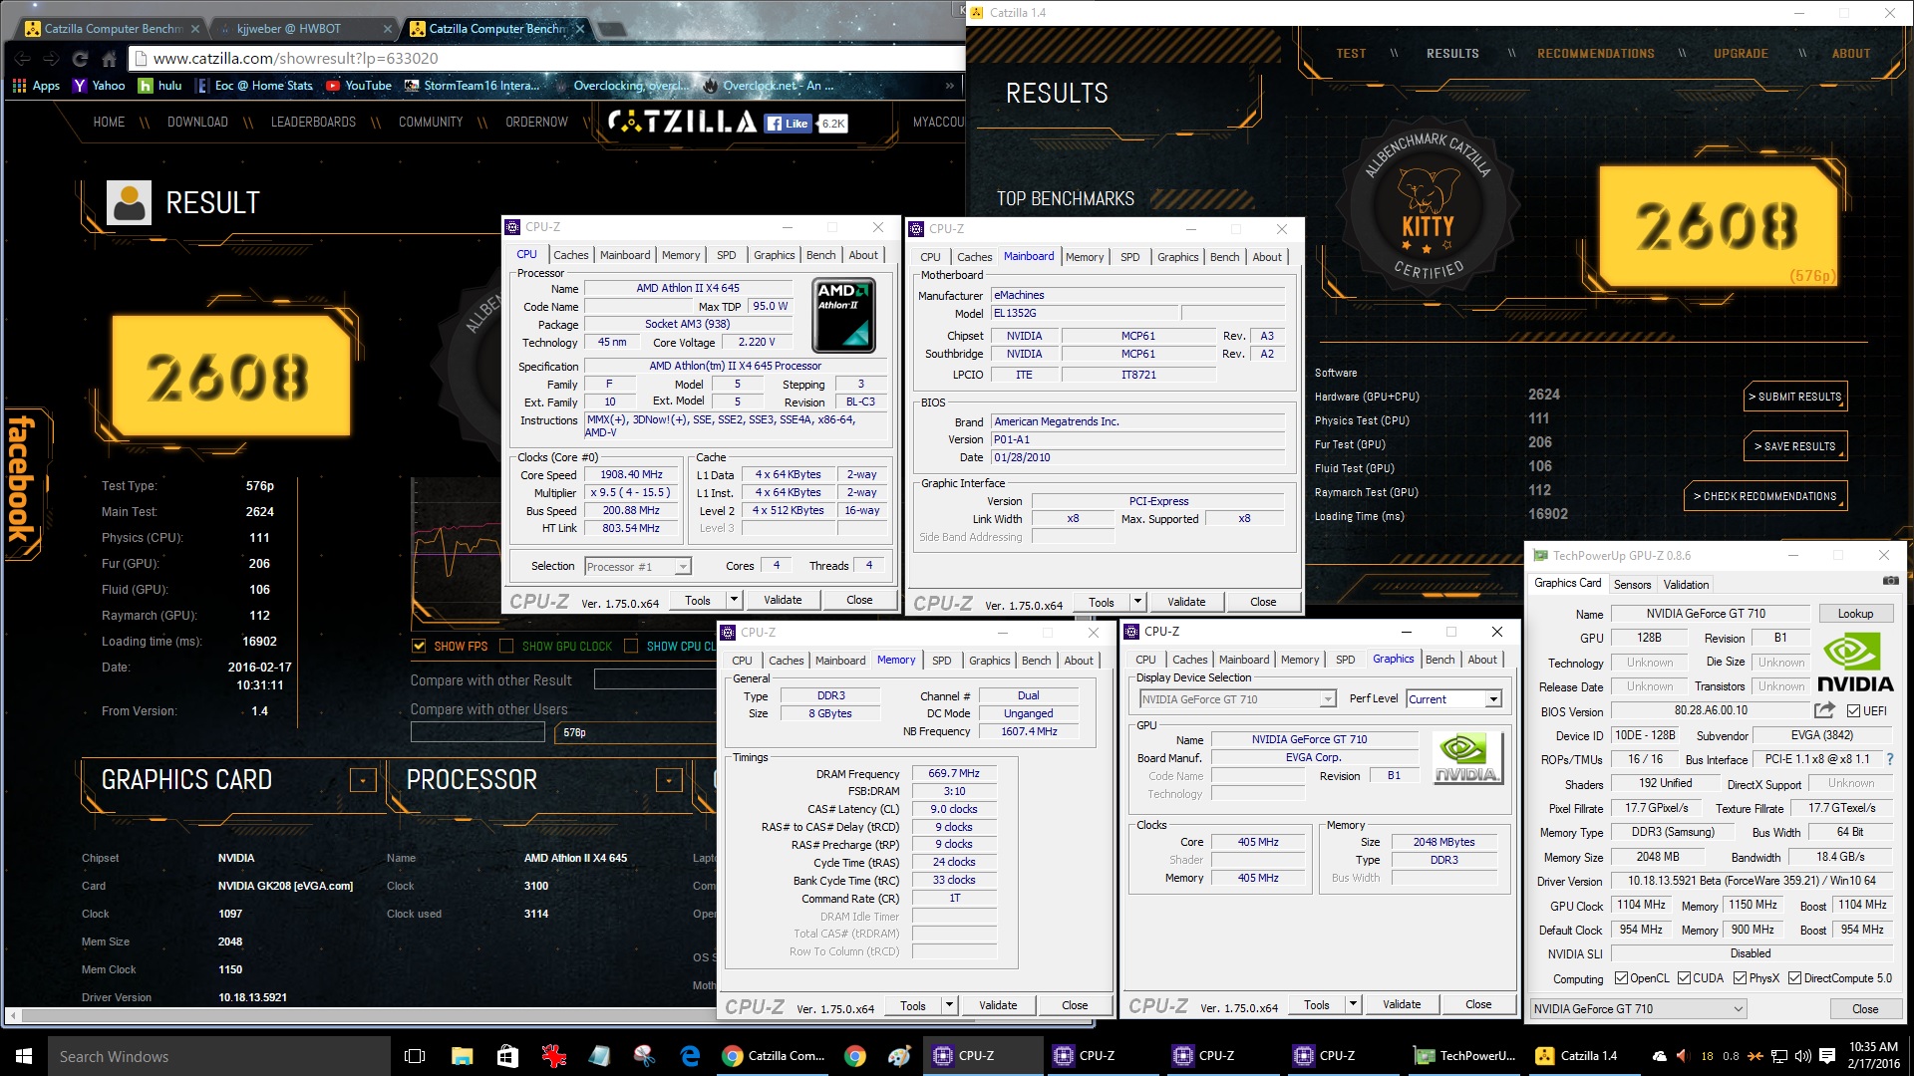Image resolution: width=1914 pixels, height=1076 pixels.
Task: Switch to the Validation tab in GPU-Z
Action: tap(1686, 585)
